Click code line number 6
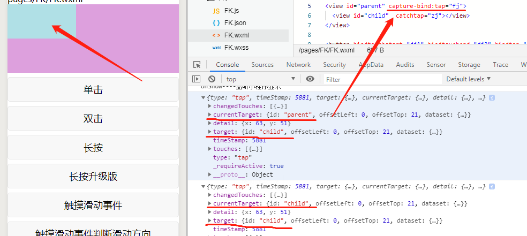The height and width of the screenshot is (236, 527). (309, 16)
